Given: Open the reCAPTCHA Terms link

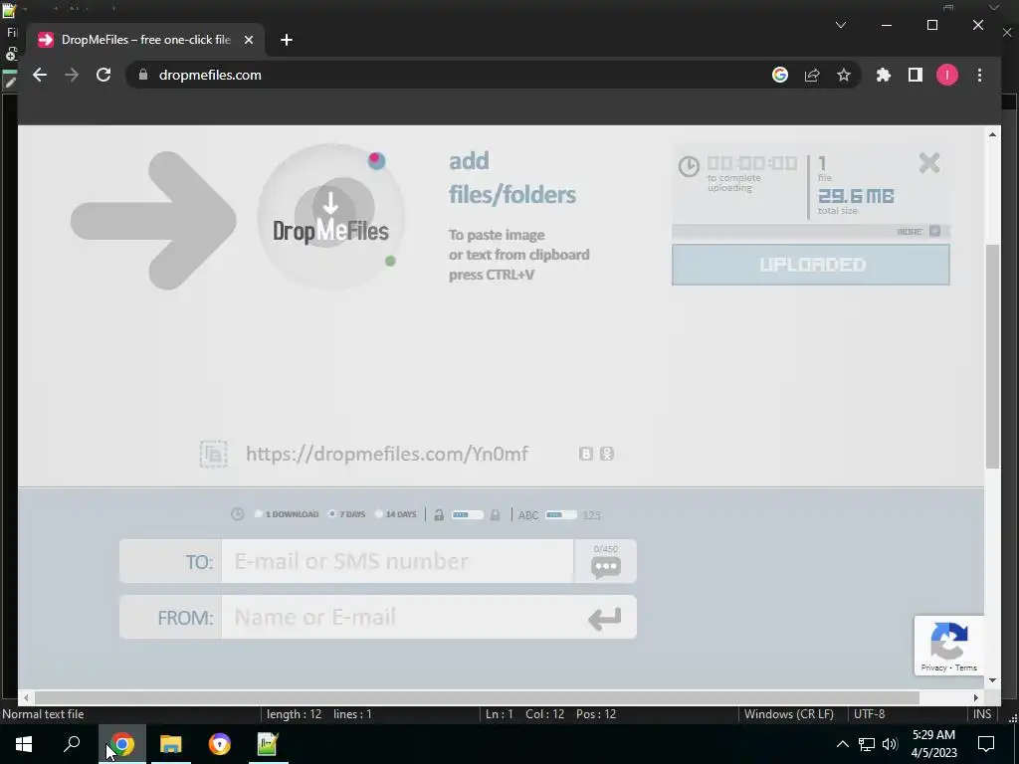Looking at the screenshot, I should click(x=965, y=668).
